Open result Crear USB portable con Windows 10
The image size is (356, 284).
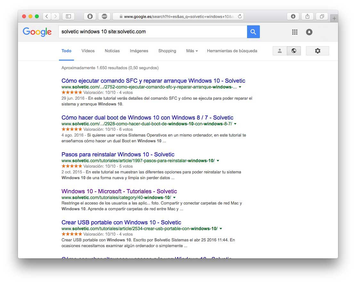pos(121,222)
